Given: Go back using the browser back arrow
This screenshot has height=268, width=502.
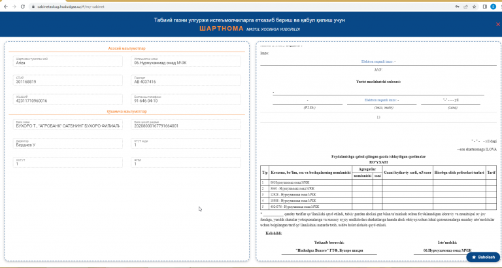Looking at the screenshot, I should point(6,7).
